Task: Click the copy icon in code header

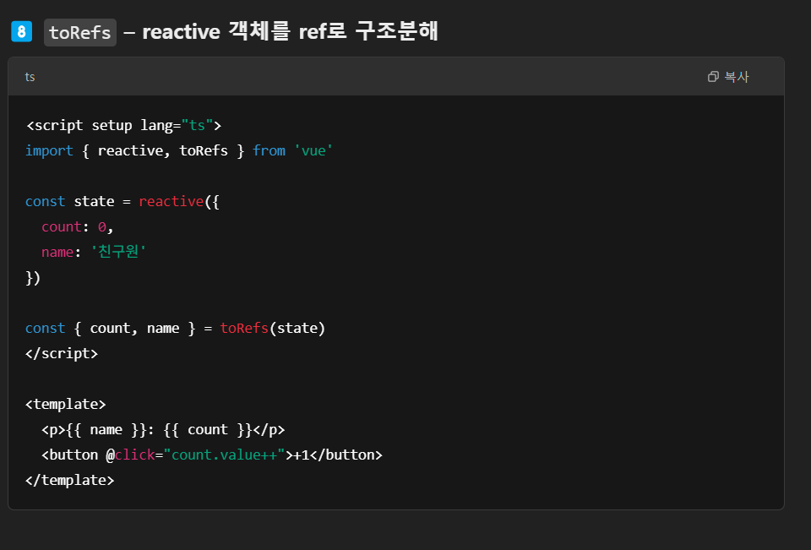Action: pyautogui.click(x=713, y=77)
